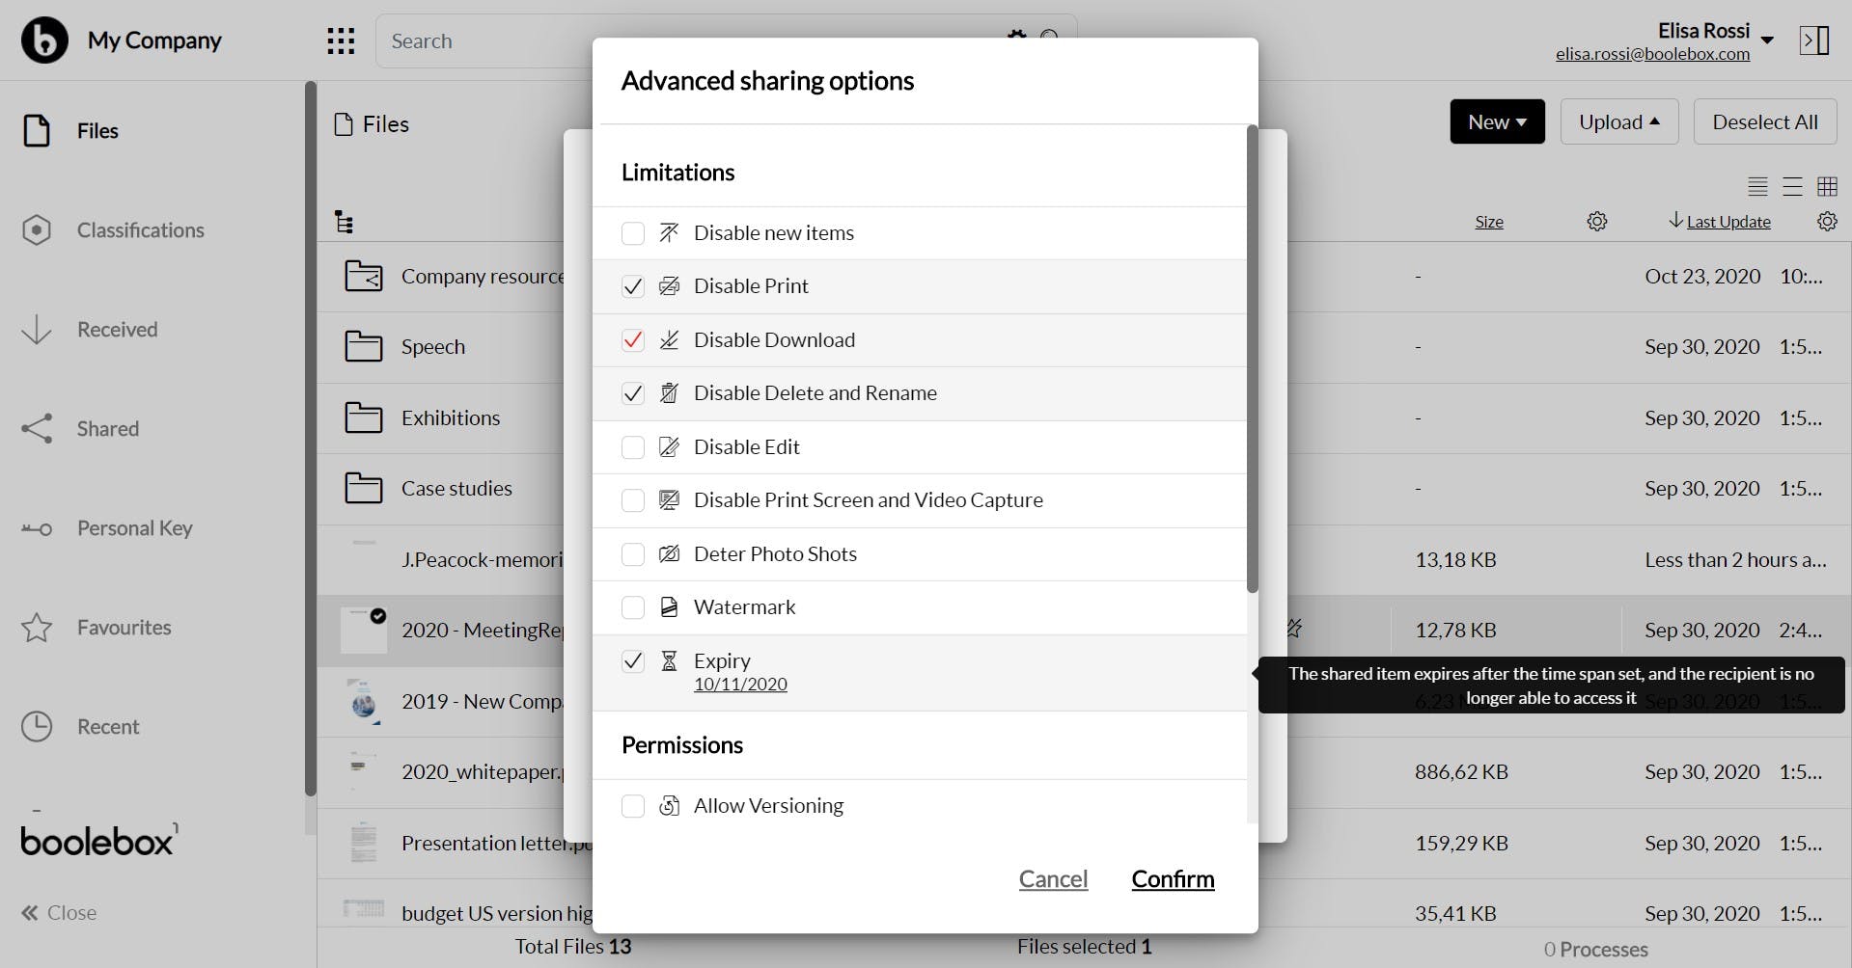Change the expiry date 10/11/2020 link
The width and height of the screenshot is (1852, 968).
point(740,685)
